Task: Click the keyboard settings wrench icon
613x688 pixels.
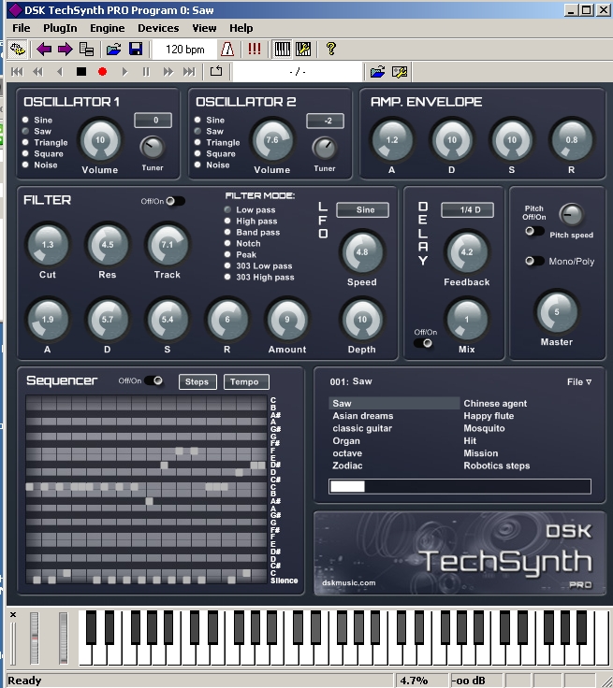Action: pyautogui.click(x=303, y=50)
